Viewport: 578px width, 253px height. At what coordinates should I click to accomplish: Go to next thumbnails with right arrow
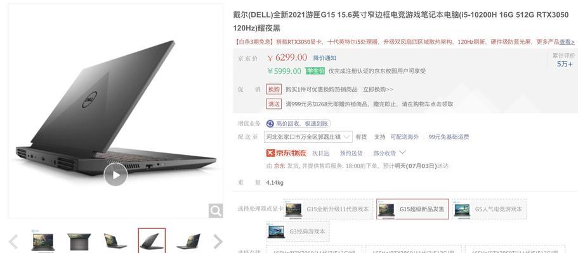point(218,242)
